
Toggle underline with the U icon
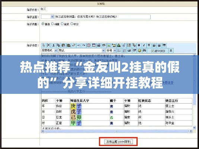(x=149, y=45)
